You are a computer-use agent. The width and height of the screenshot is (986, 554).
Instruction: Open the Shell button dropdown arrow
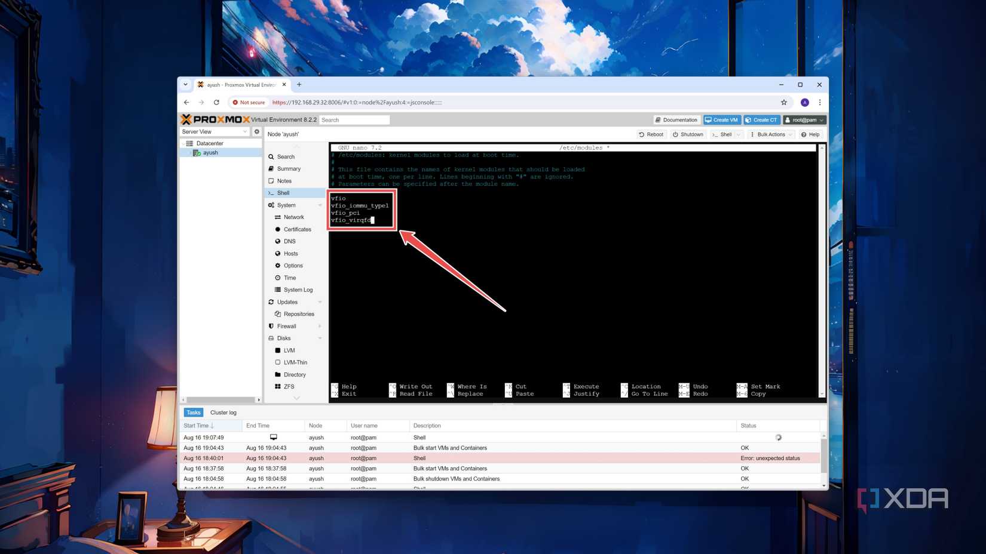(739, 134)
